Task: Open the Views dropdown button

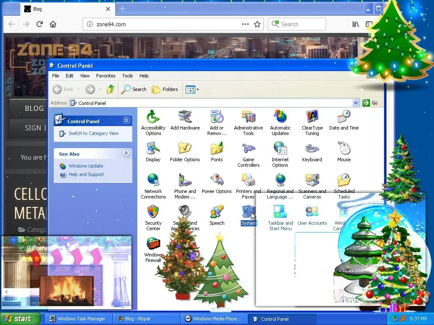Action: pyautogui.click(x=192, y=90)
